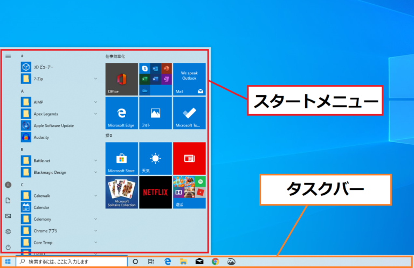Image resolution: width=414 pixels, height=268 pixels.
Task: Expand the Blackmagic Design folder chevron
Action: pyautogui.click(x=95, y=172)
